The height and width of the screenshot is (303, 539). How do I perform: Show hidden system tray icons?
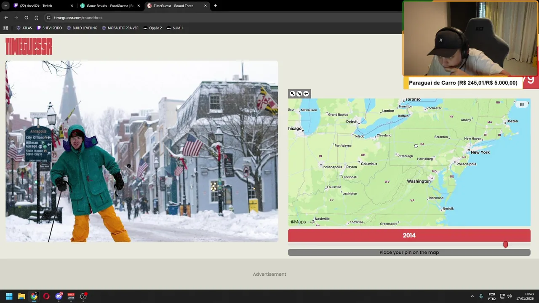point(472,296)
